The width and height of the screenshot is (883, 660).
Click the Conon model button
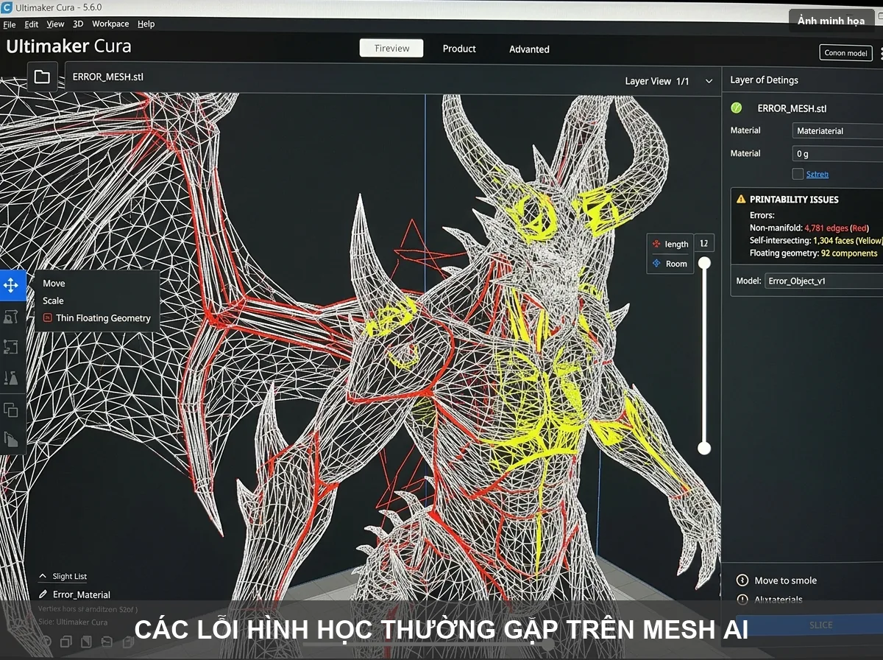[x=845, y=53]
